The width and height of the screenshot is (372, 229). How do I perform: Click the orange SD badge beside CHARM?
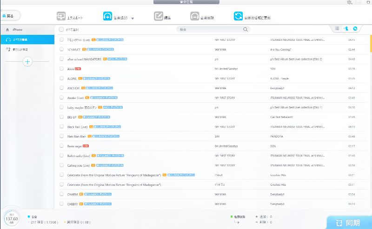(81, 194)
